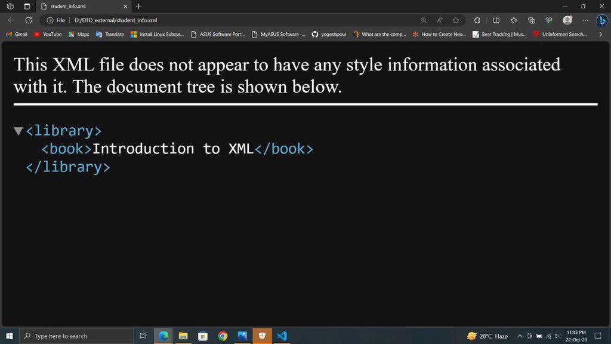Go back using the back arrow
This screenshot has width=611, height=344.
(11, 20)
